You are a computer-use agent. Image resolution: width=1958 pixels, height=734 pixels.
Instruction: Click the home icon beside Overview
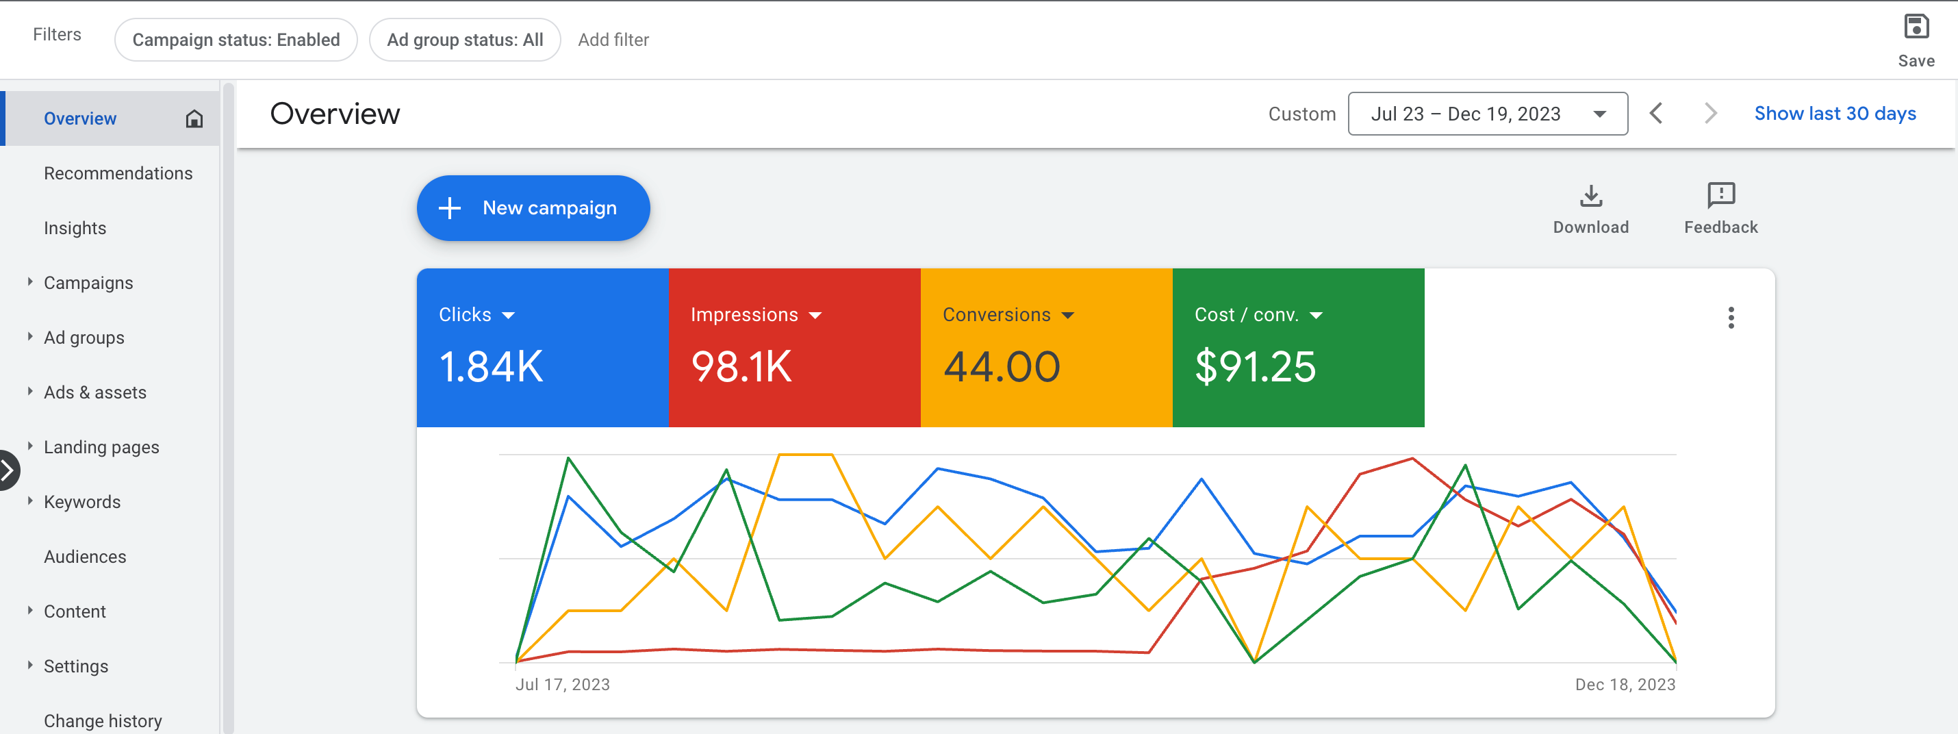[194, 118]
